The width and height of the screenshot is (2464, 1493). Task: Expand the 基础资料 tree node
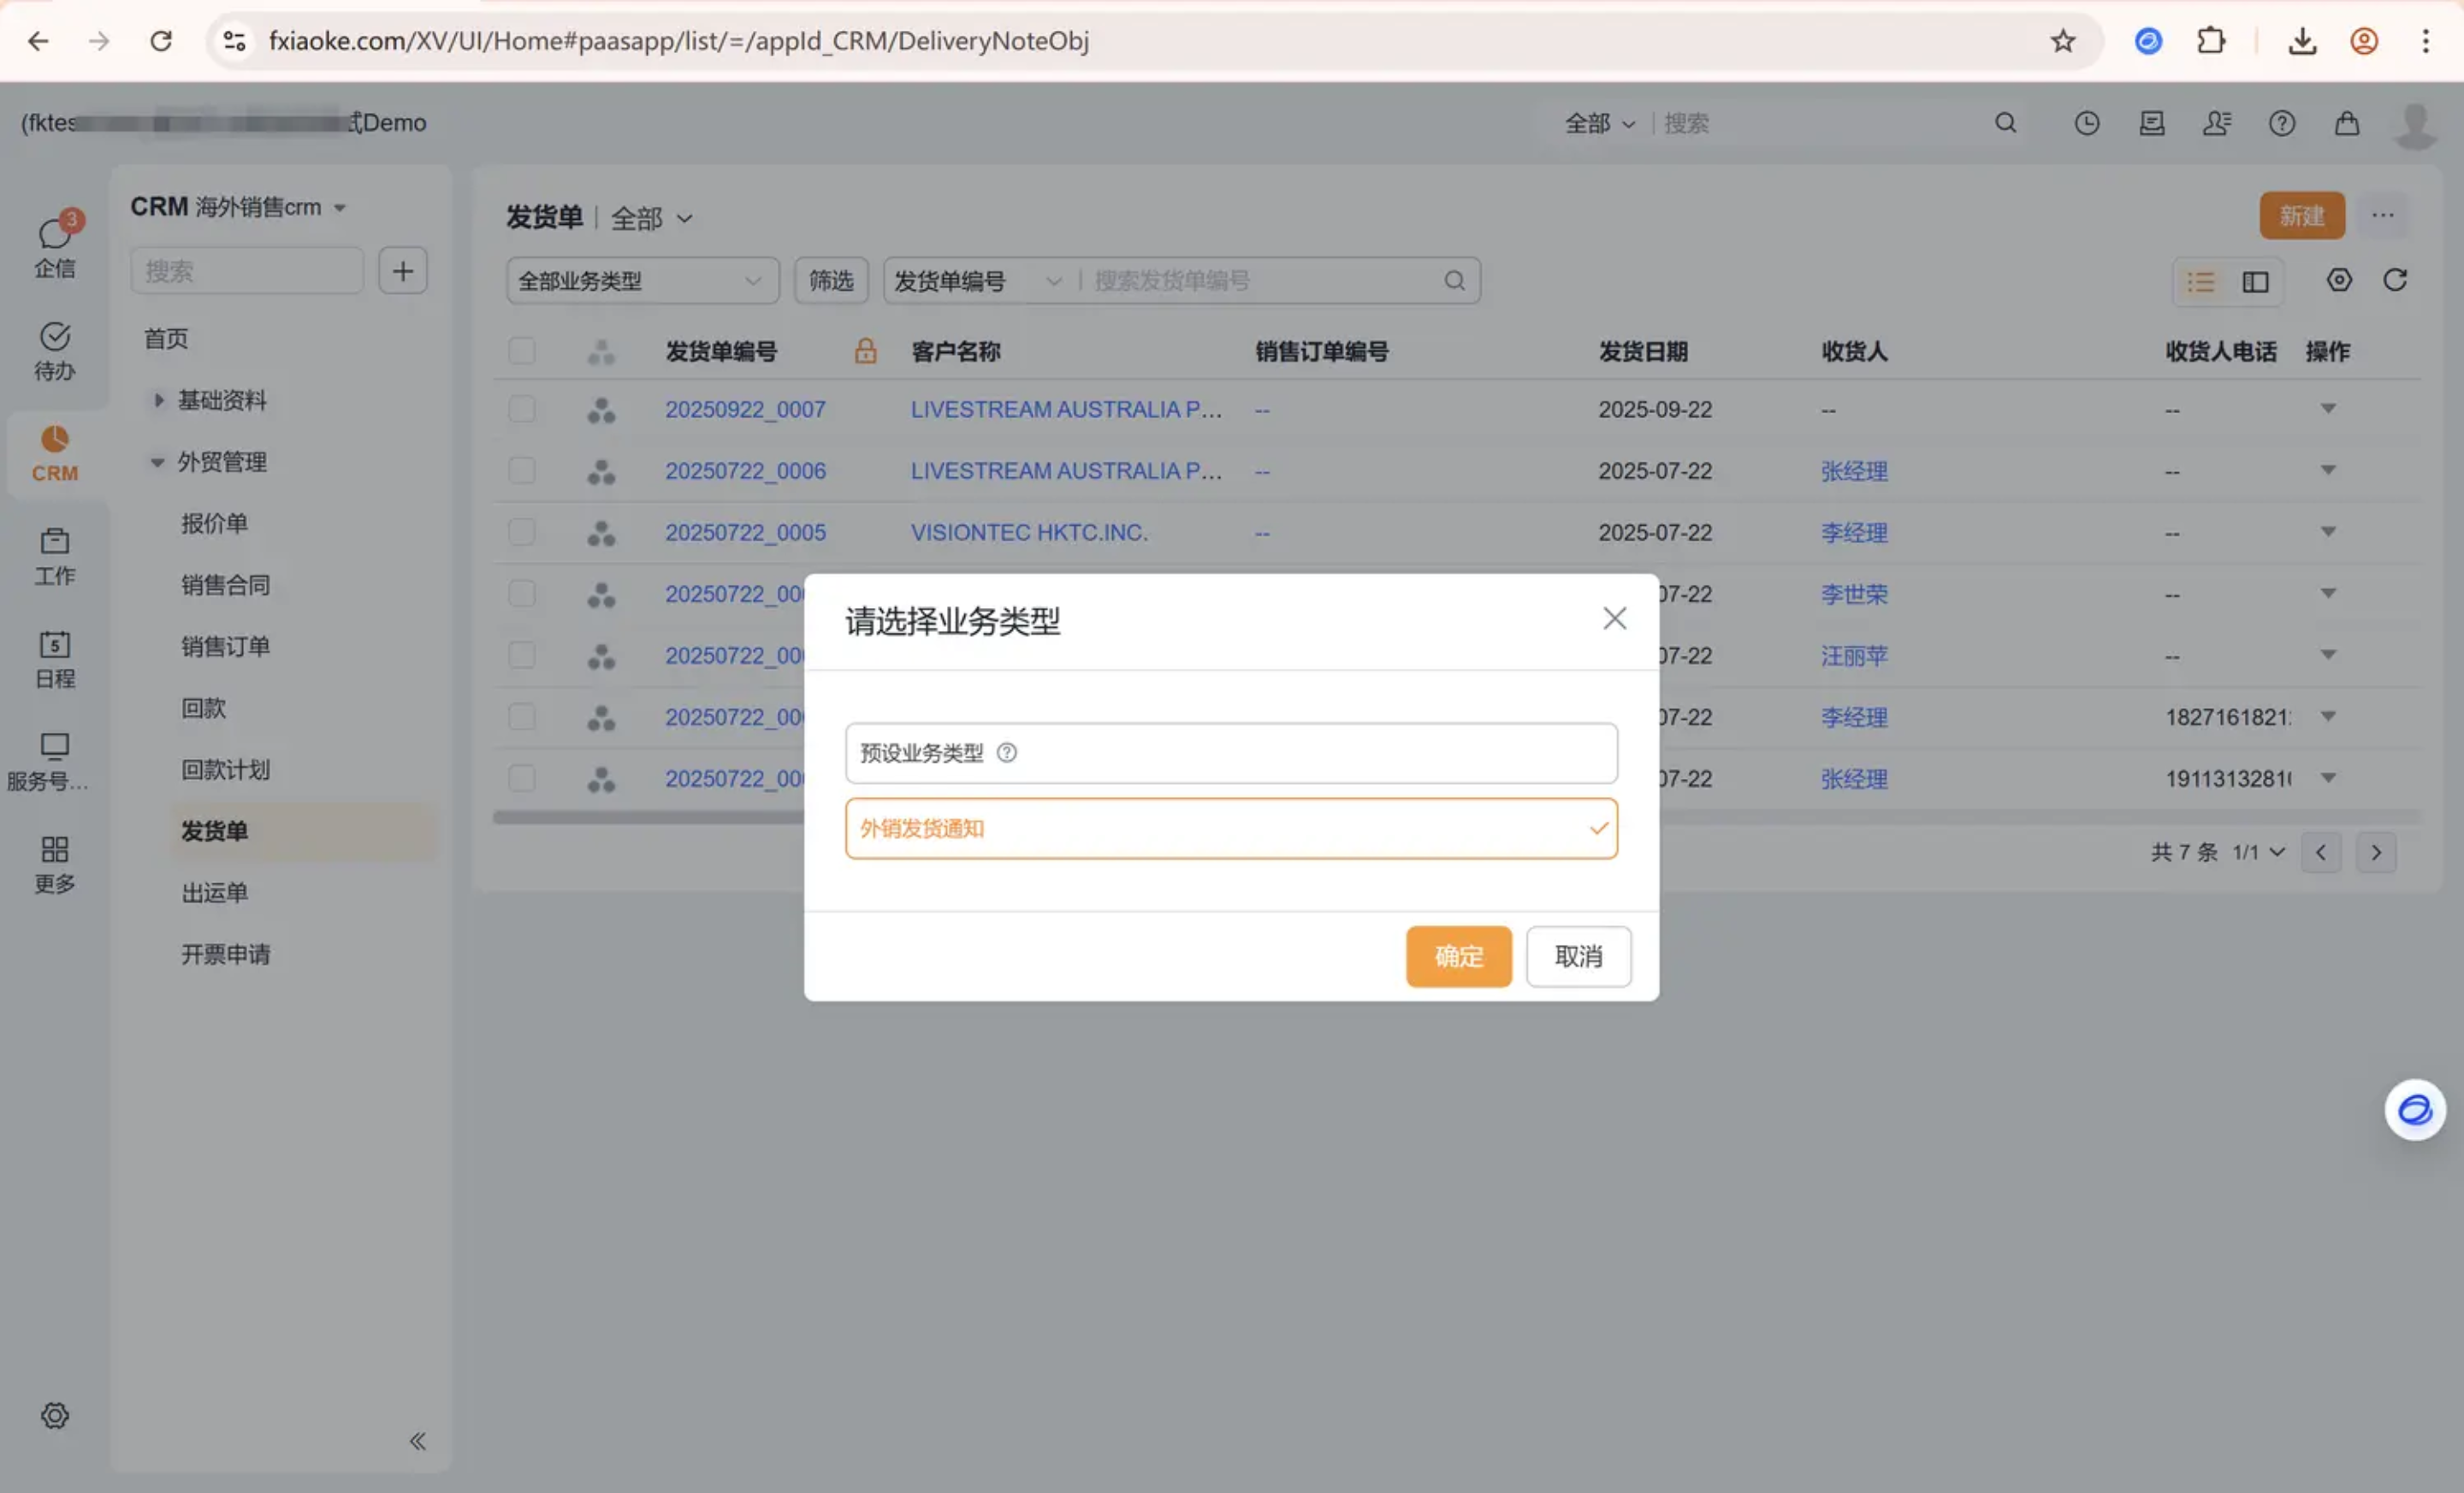[158, 399]
